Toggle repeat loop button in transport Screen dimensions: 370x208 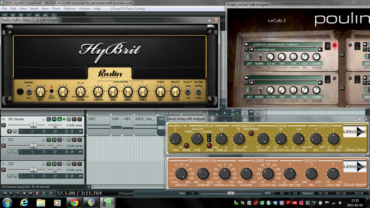44,193
